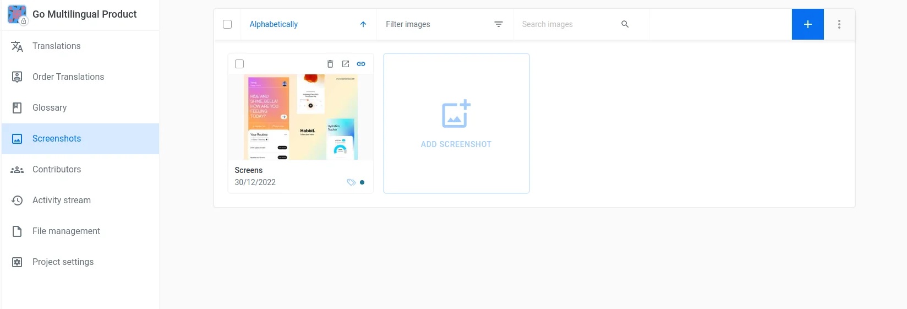
Task: Click the tags icon on Screens card
Action: 351,182
